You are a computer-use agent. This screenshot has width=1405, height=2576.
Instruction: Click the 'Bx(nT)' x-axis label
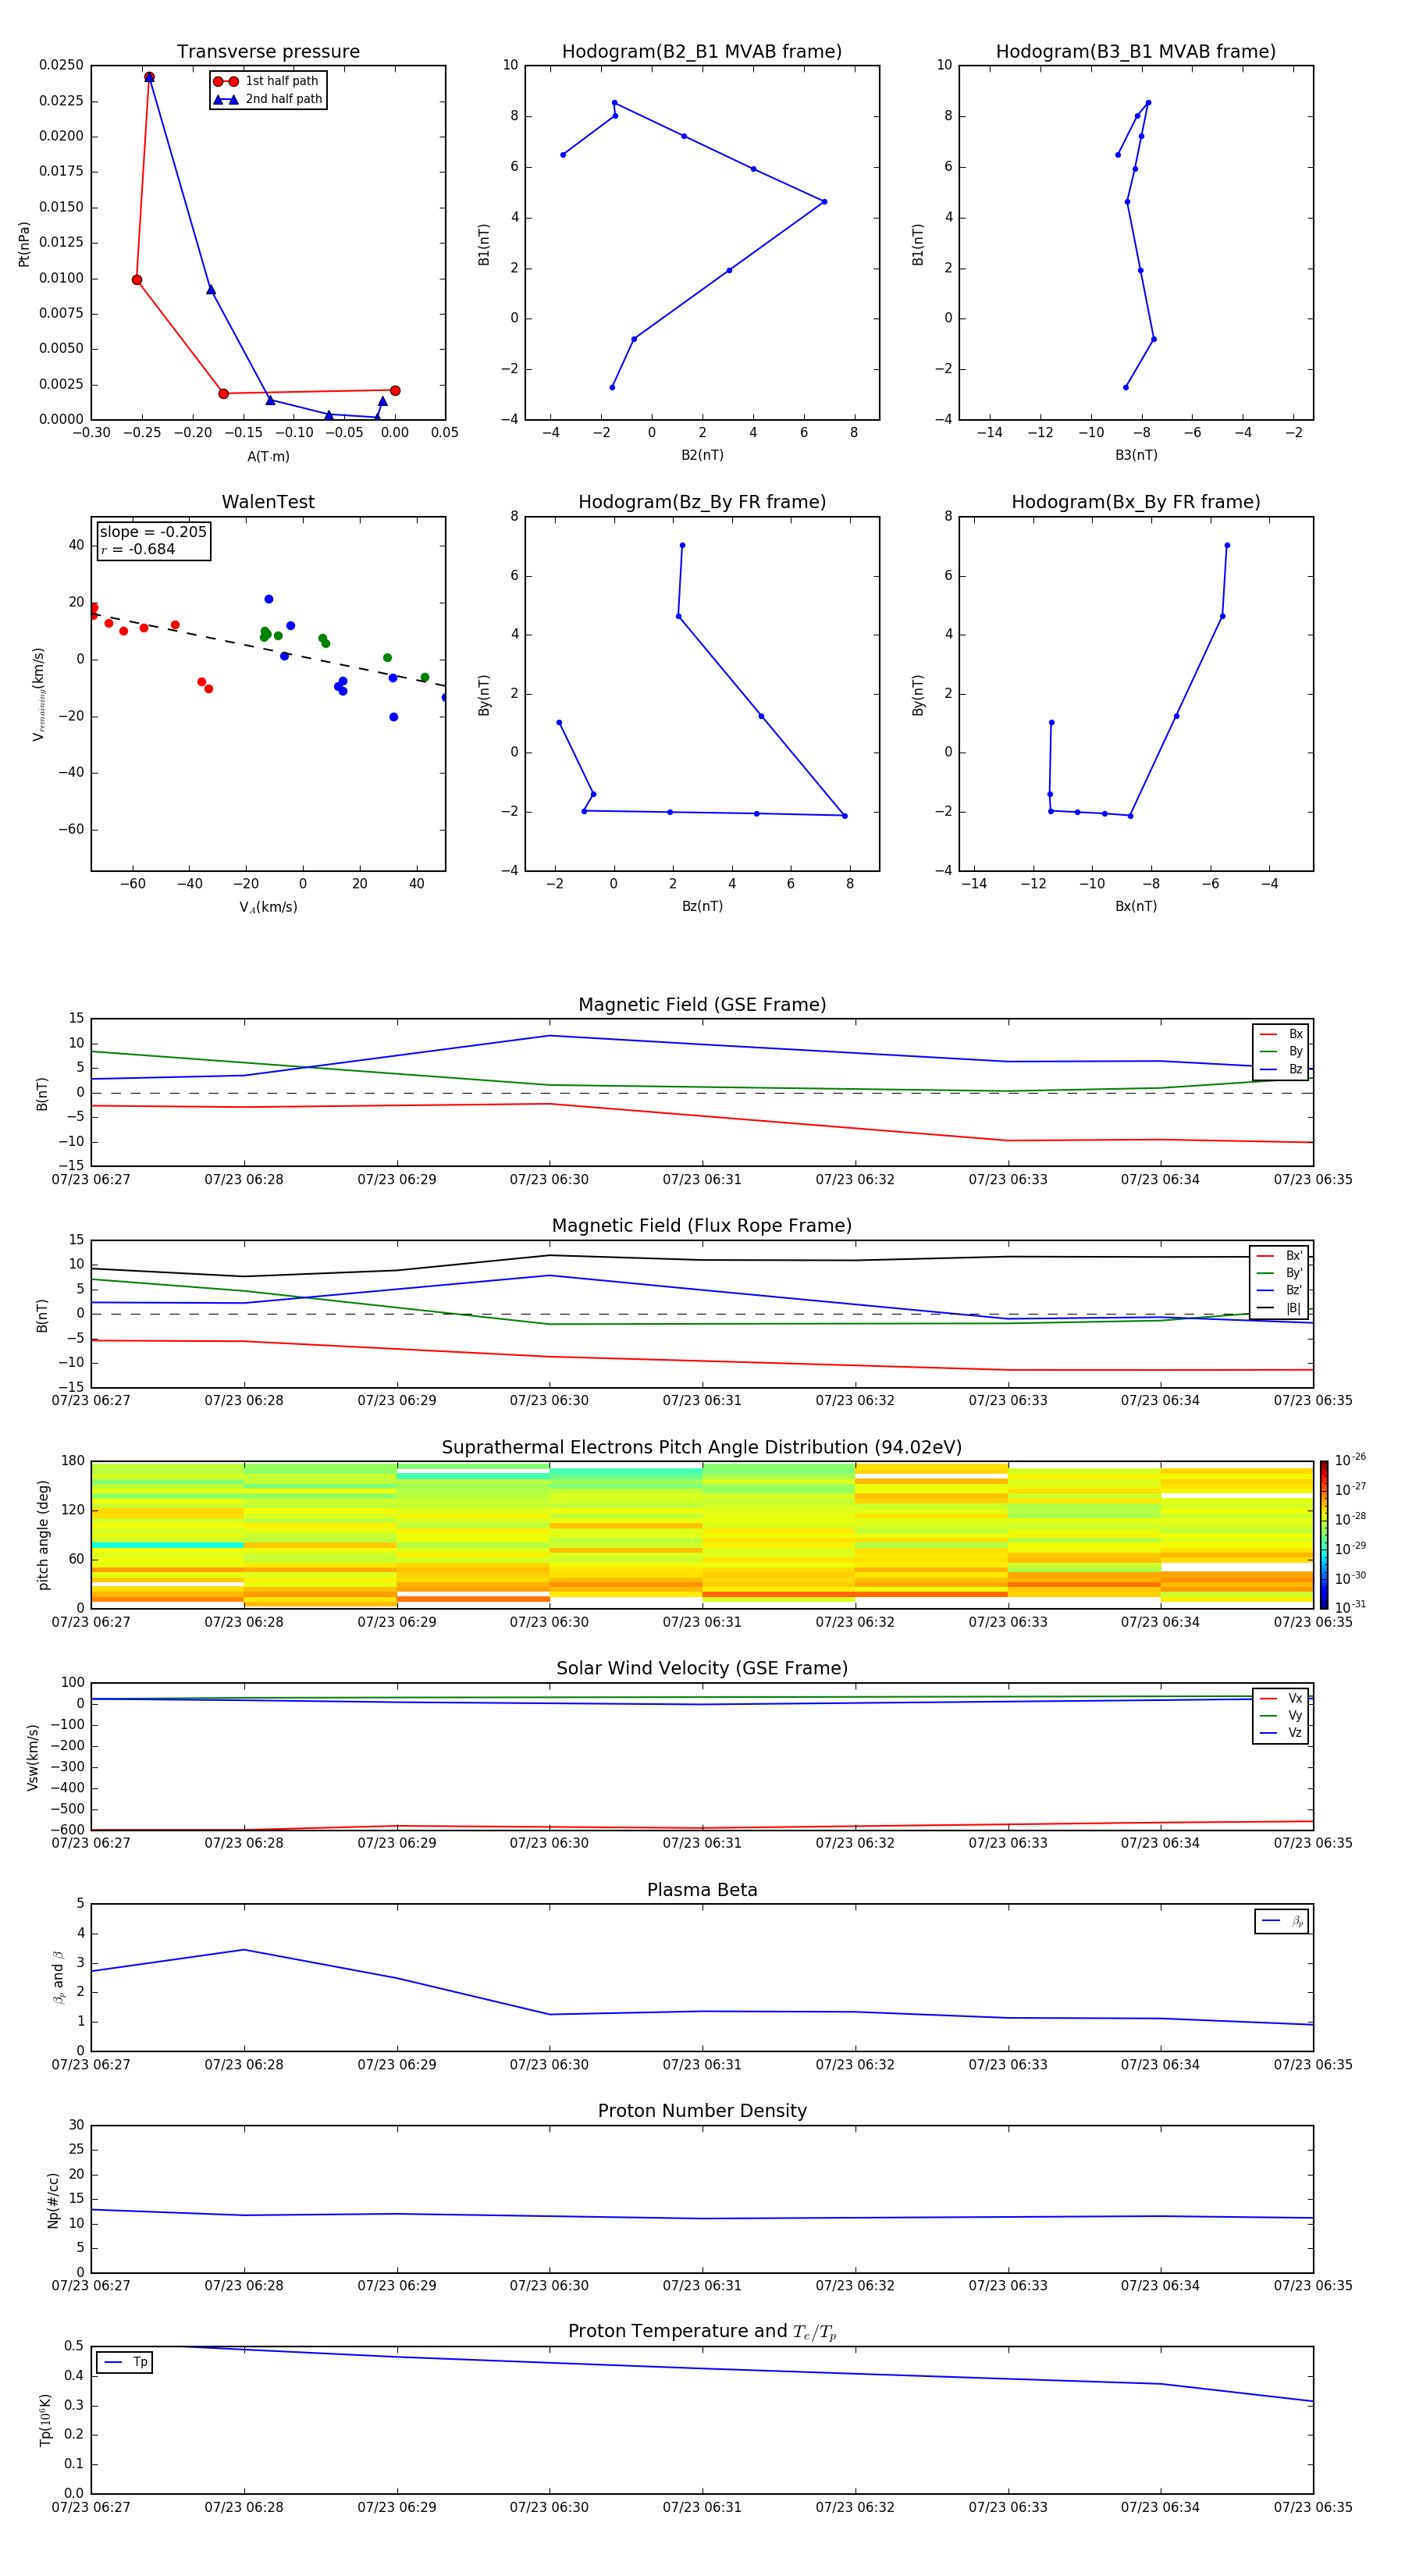1136,907
